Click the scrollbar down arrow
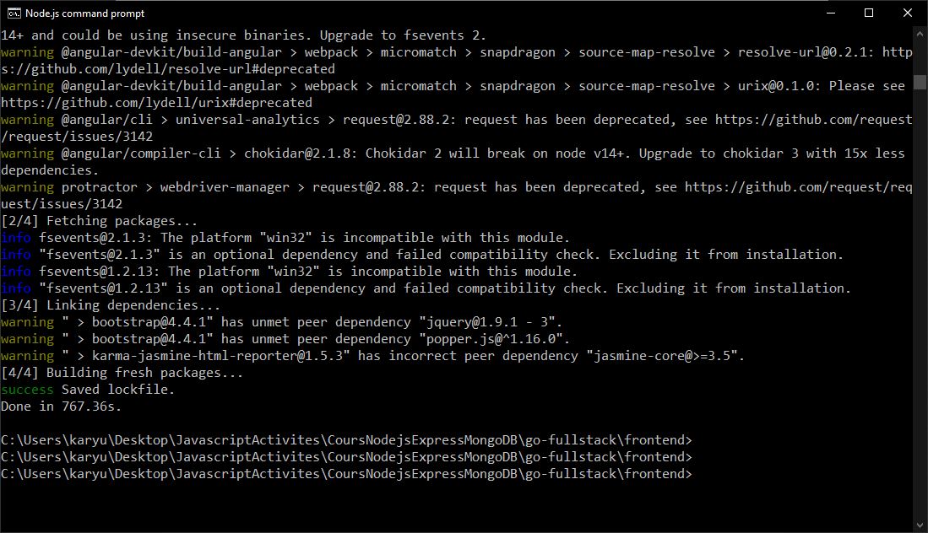928x533 pixels. coord(920,525)
